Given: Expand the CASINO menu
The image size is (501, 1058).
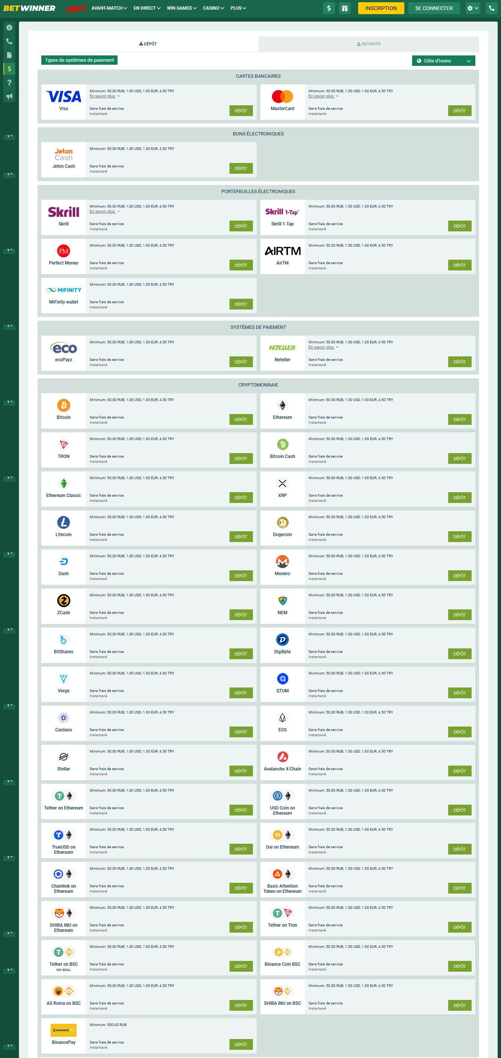Looking at the screenshot, I should pos(213,8).
